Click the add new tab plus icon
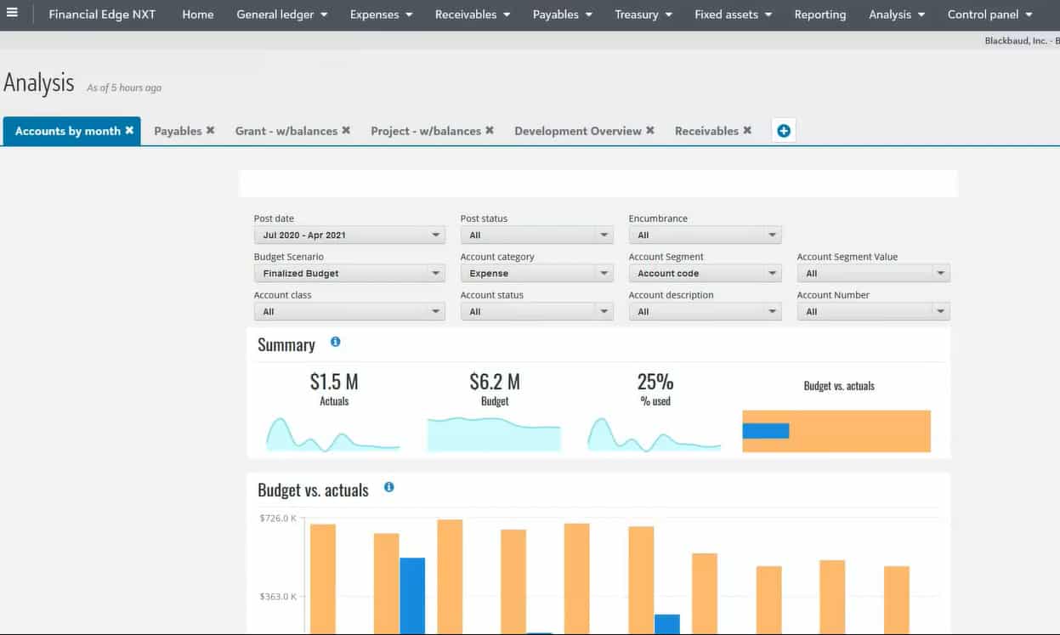This screenshot has width=1060, height=635. point(784,131)
